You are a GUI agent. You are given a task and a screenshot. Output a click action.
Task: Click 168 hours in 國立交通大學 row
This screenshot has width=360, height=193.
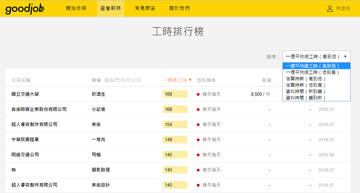tap(175, 94)
